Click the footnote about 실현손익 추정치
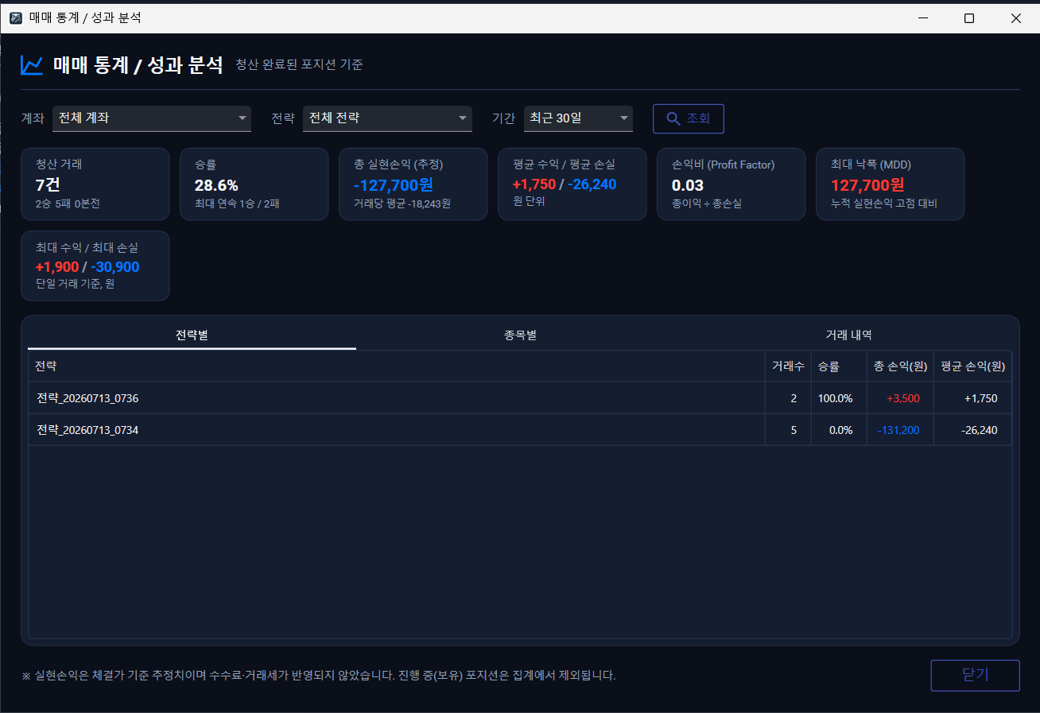This screenshot has width=1040, height=713. pos(319,676)
